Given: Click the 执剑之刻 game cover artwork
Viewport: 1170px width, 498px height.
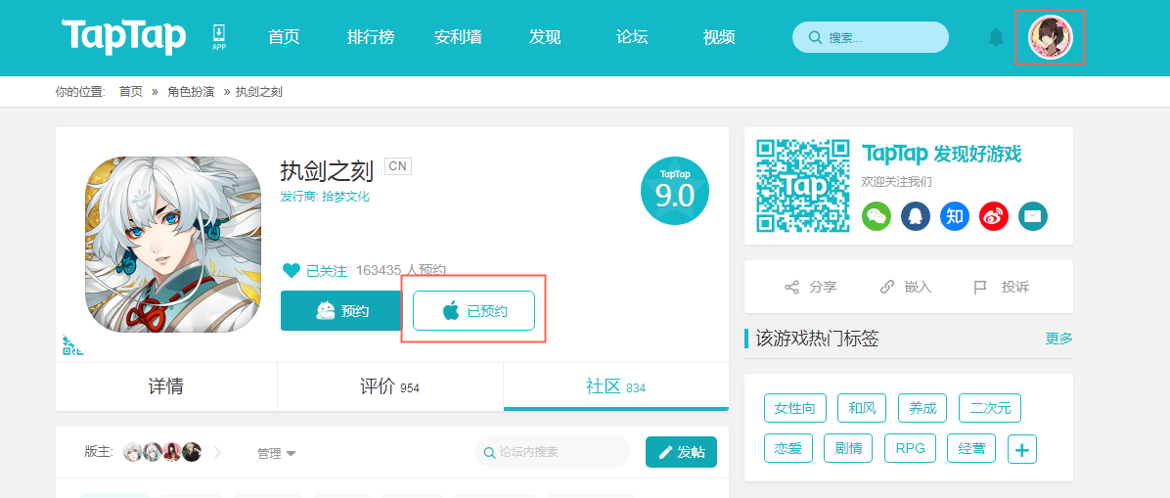Looking at the screenshot, I should (x=173, y=245).
